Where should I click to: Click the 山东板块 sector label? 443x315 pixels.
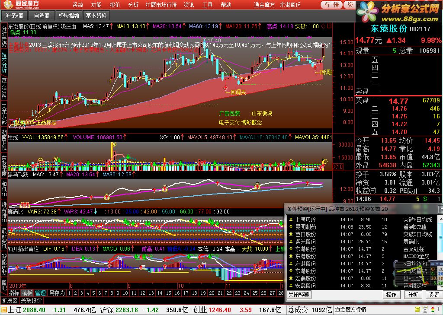coord(262,114)
